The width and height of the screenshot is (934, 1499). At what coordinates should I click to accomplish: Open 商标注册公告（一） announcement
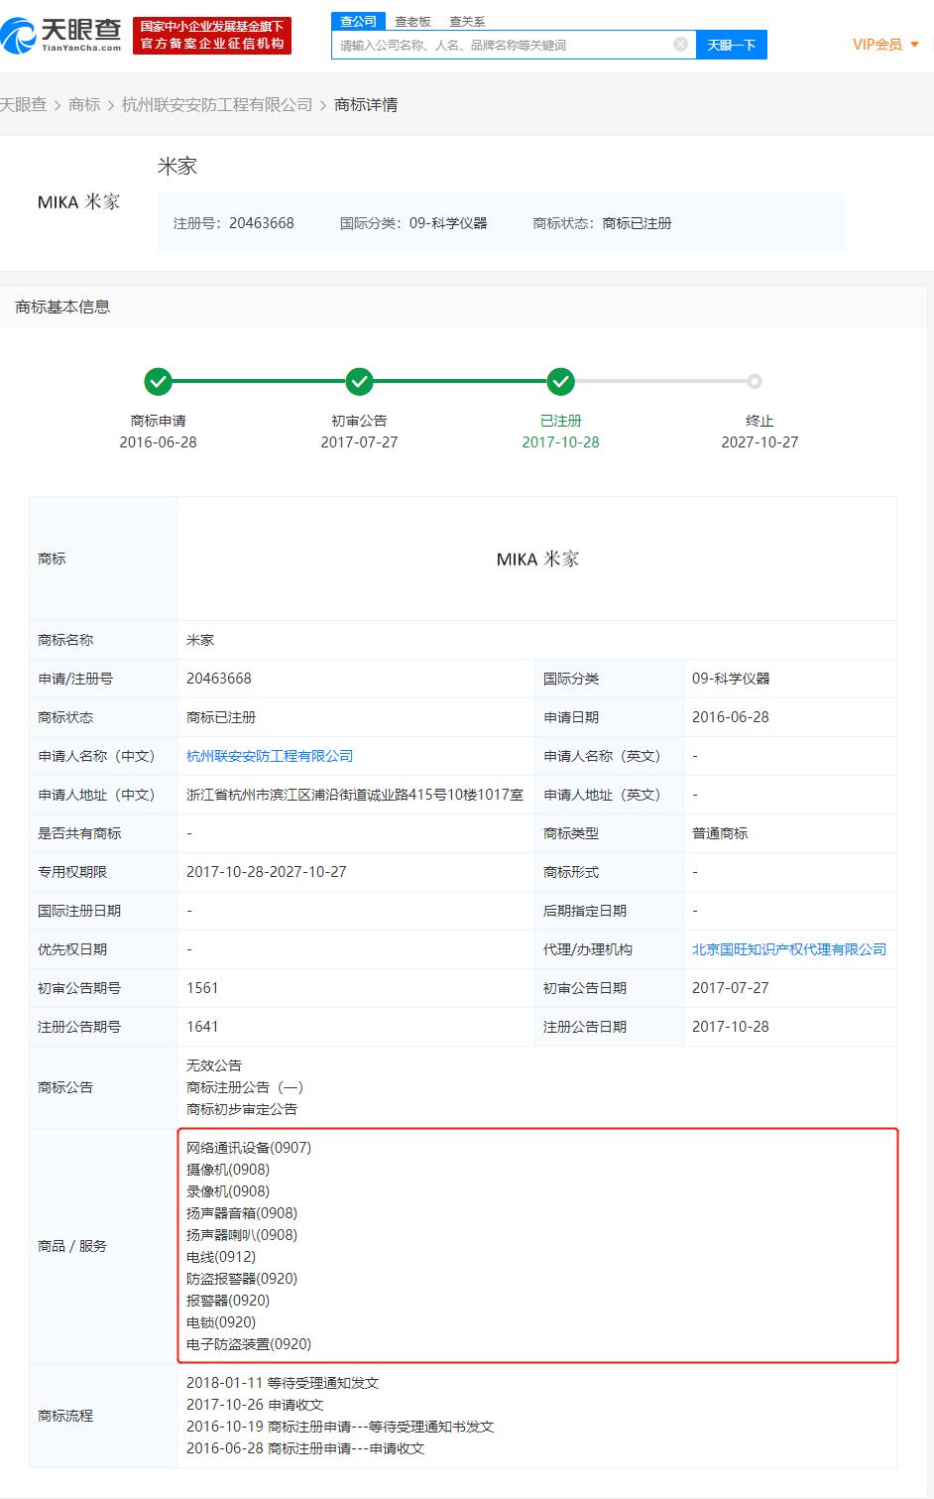tap(245, 1087)
